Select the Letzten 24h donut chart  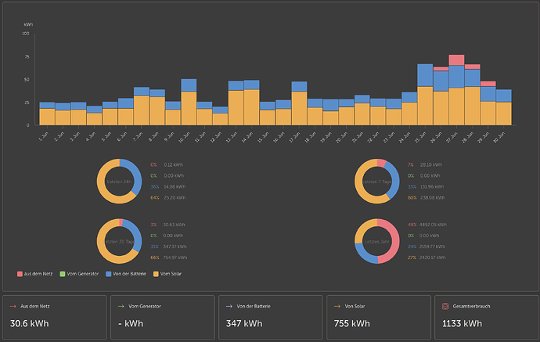coord(119,181)
